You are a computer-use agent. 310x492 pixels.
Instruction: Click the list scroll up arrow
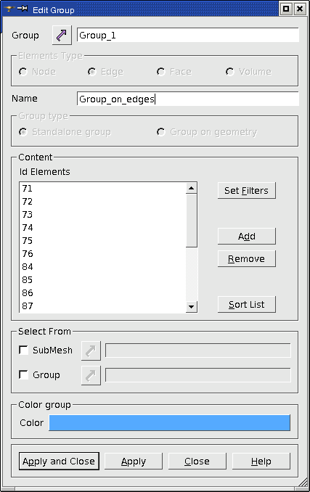tap(192, 188)
